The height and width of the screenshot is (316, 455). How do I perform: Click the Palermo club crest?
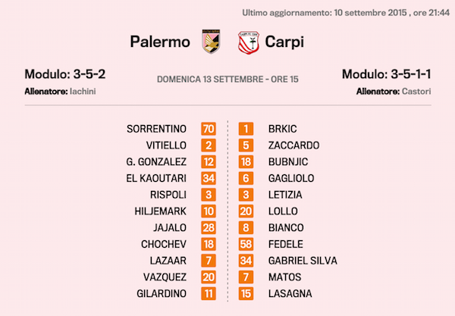209,41
